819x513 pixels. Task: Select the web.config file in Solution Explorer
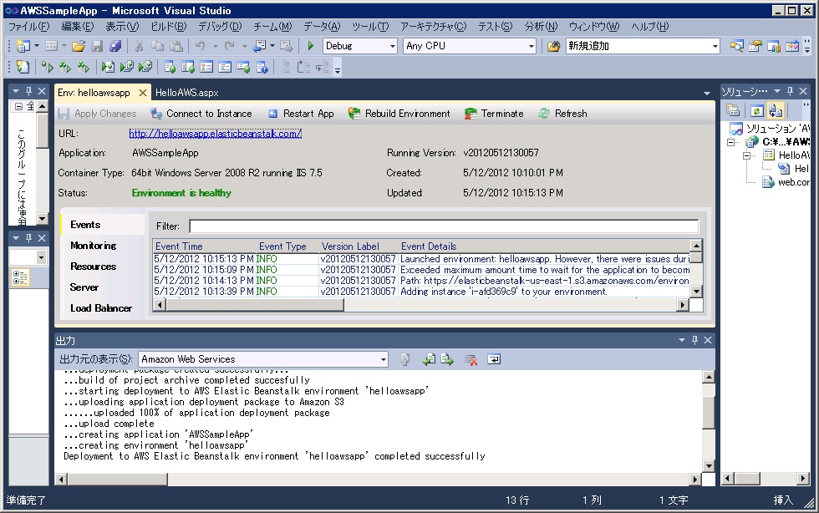786,182
